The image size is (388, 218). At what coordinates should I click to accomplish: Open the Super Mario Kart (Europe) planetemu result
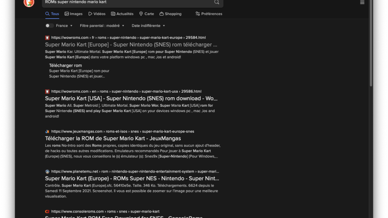[x=132, y=179]
